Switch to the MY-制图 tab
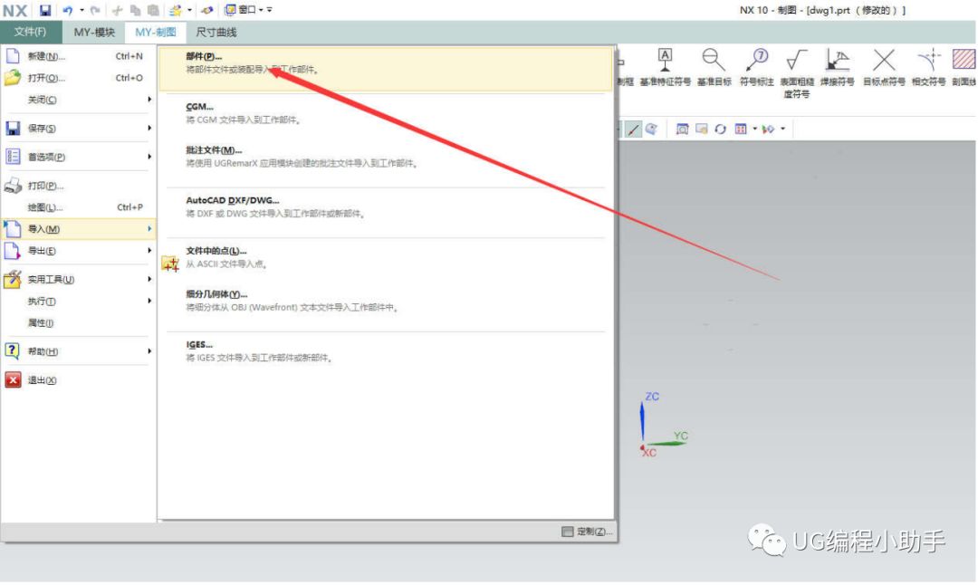The height and width of the screenshot is (585, 978). [156, 32]
